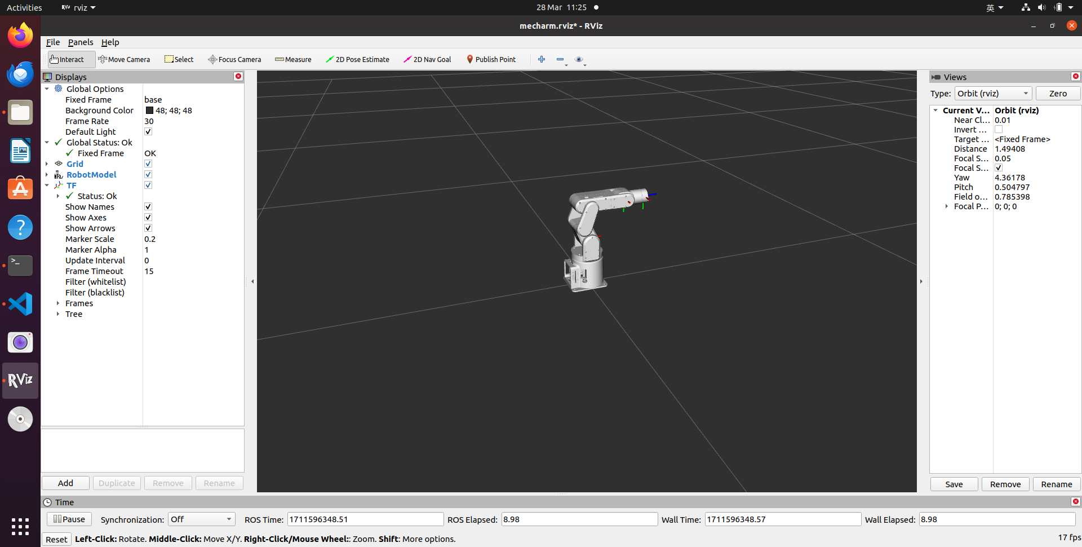Image resolution: width=1082 pixels, height=547 pixels.
Task: Open the File menu
Action: [53, 42]
